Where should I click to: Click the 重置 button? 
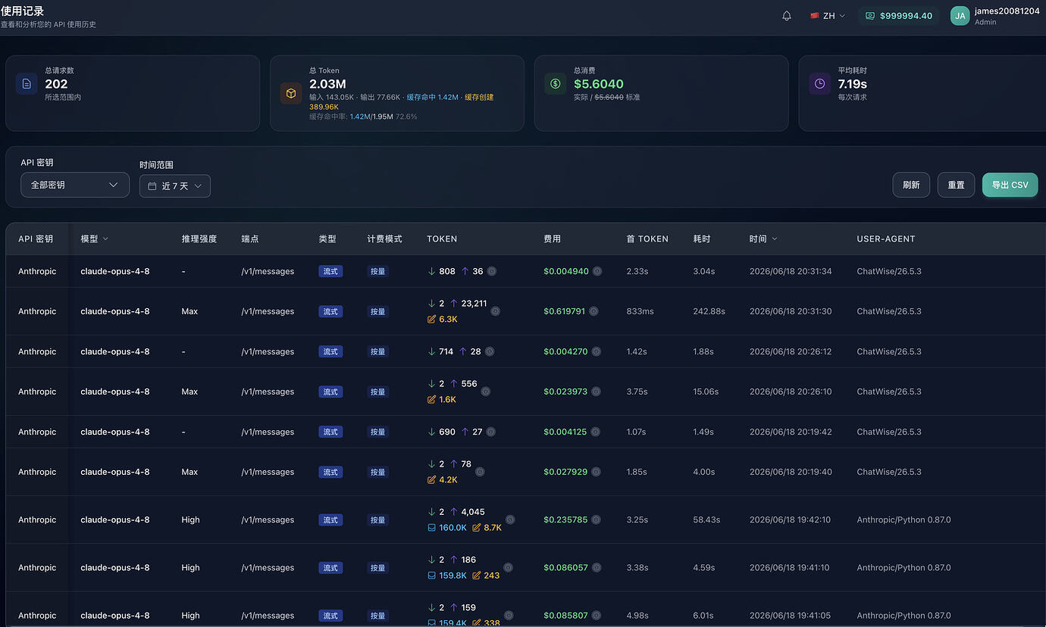pos(956,185)
